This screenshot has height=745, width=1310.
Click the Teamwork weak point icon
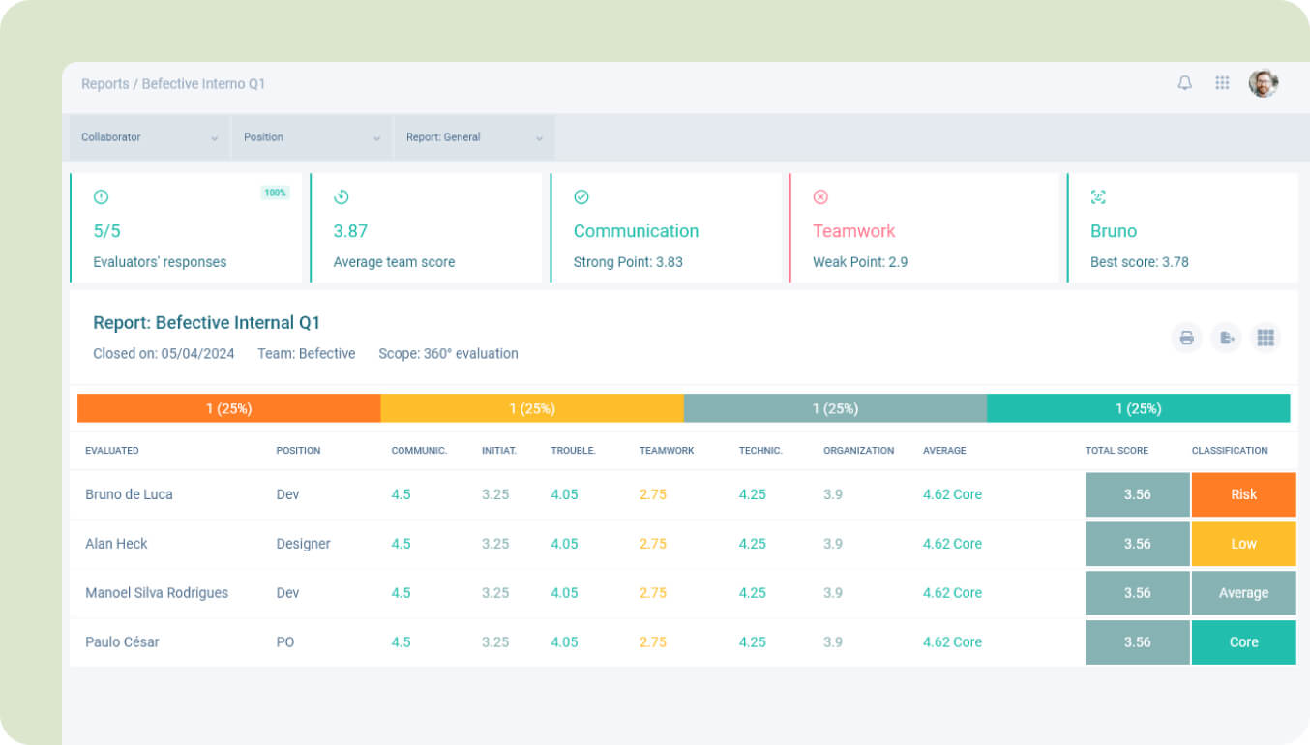click(x=820, y=197)
